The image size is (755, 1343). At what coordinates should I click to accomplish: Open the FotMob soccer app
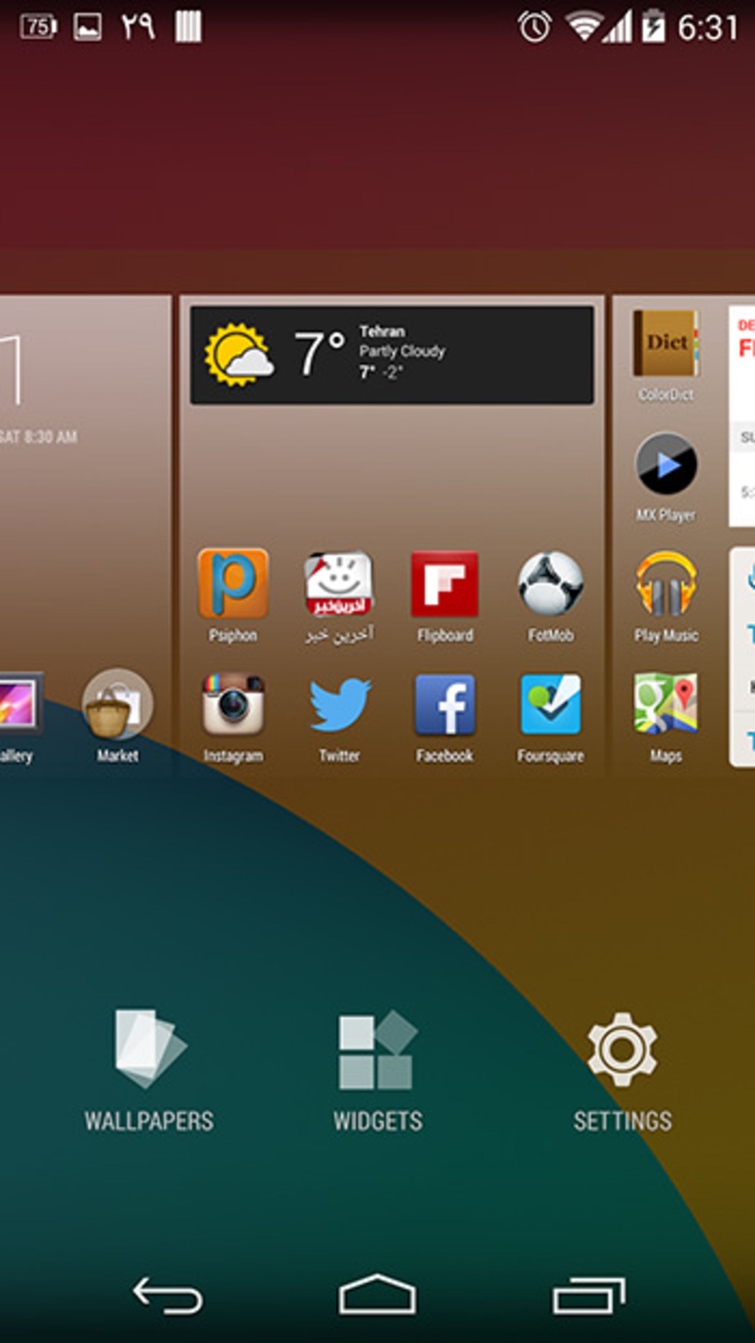click(x=551, y=584)
